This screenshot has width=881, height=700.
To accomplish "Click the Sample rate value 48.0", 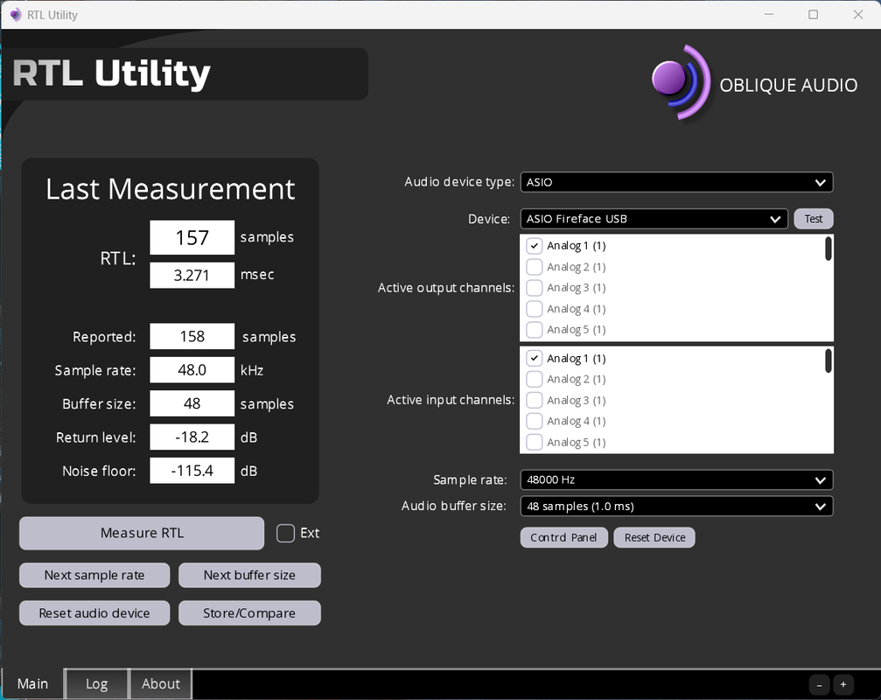I will [192, 370].
